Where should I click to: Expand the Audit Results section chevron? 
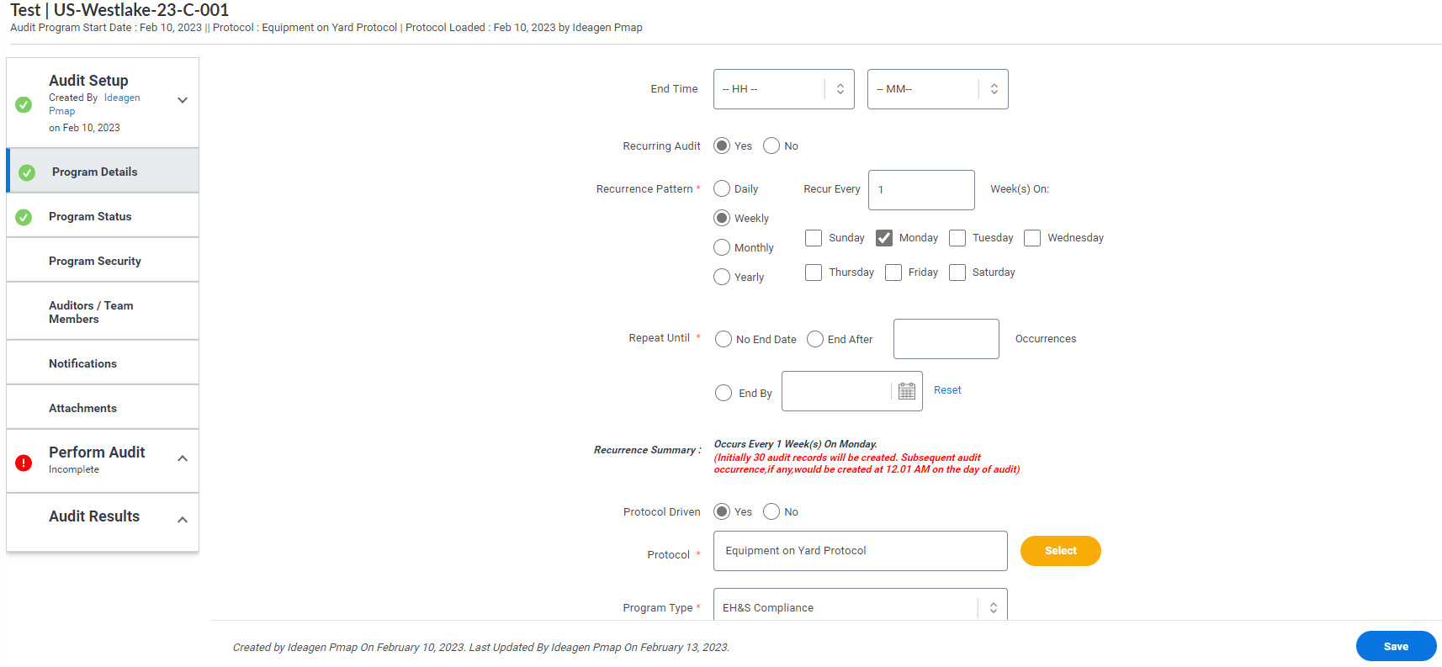(x=183, y=520)
